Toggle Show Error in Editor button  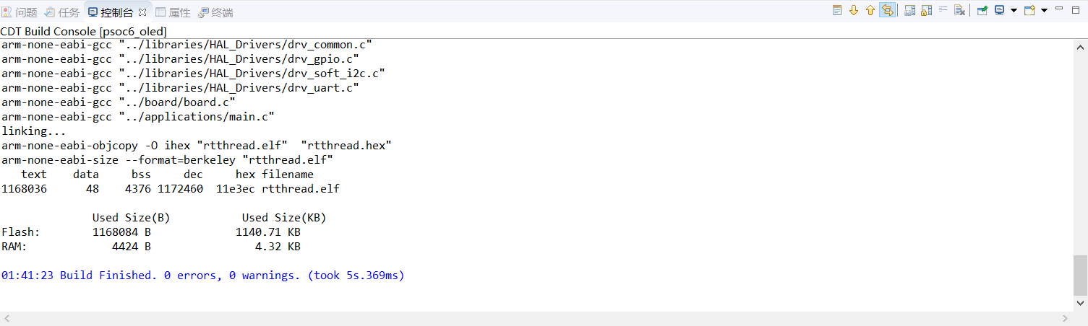(x=887, y=11)
